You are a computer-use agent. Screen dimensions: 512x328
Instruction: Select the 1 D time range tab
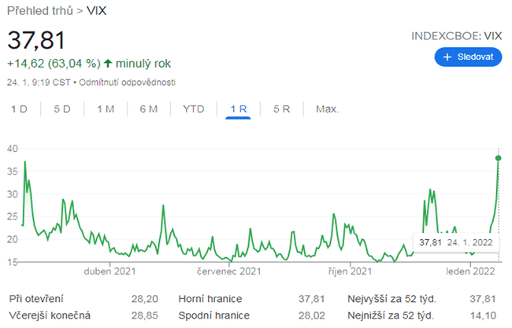click(x=19, y=109)
